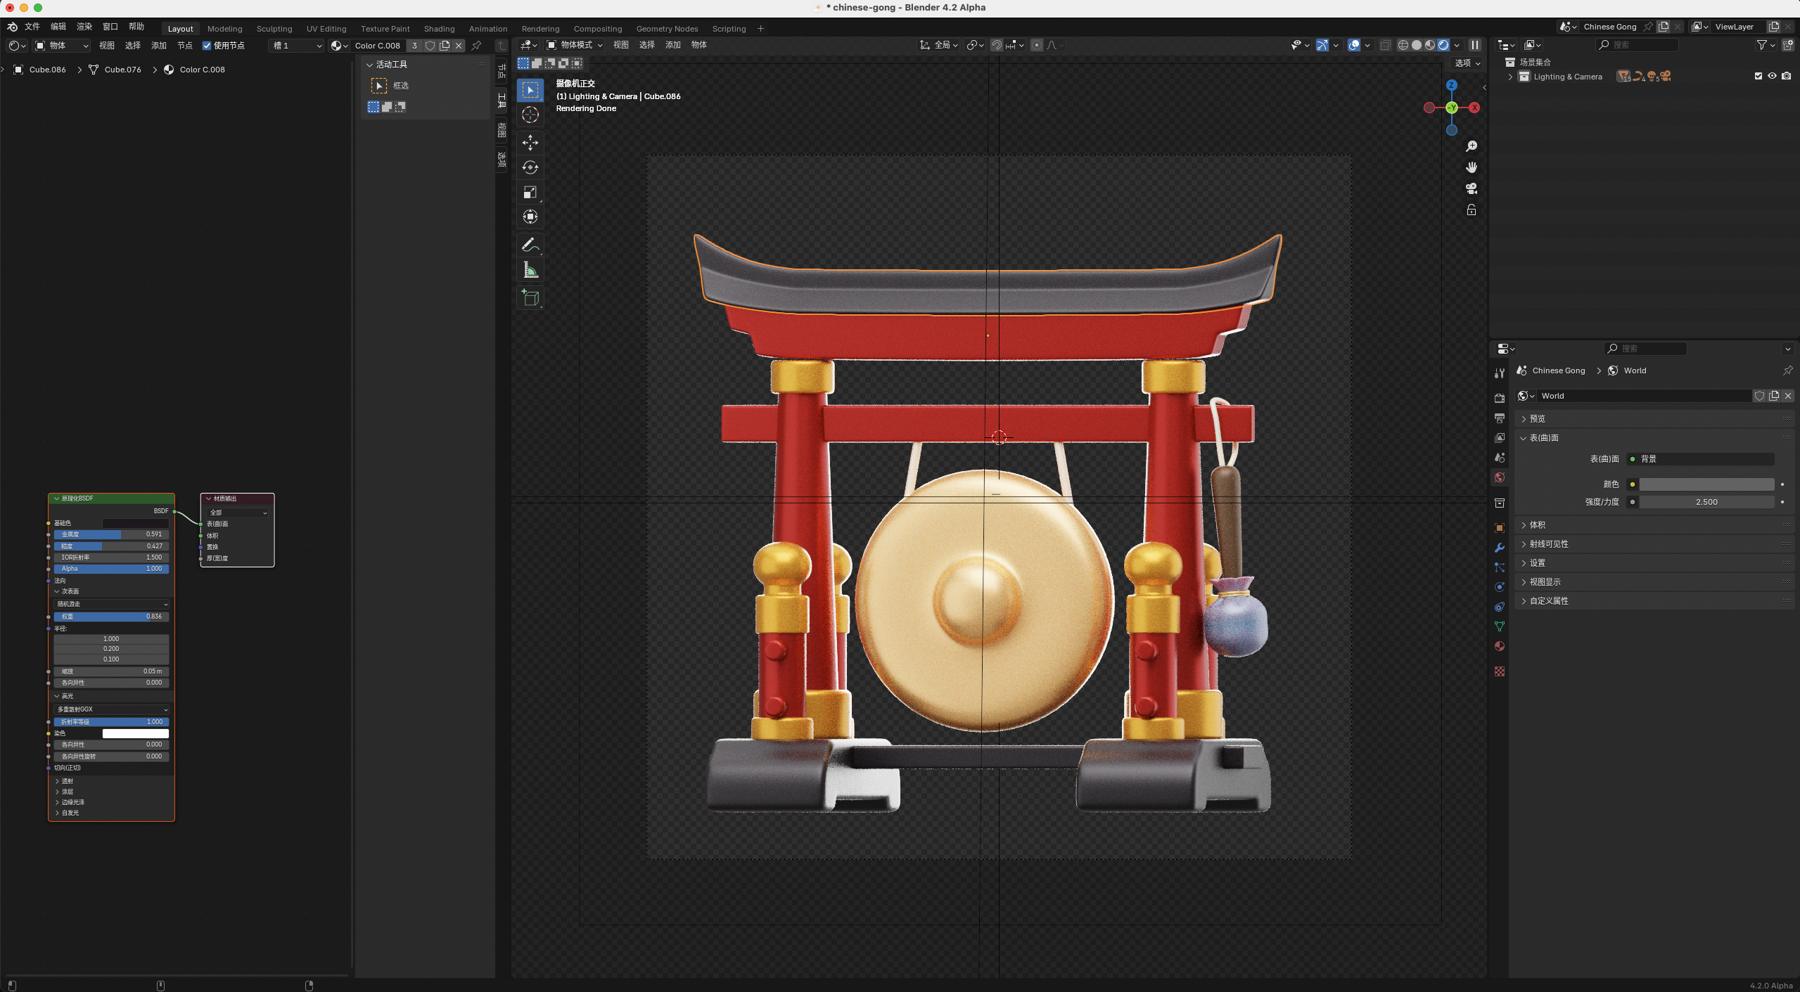
Task: Expand the 预览 panel
Action: (x=1654, y=418)
